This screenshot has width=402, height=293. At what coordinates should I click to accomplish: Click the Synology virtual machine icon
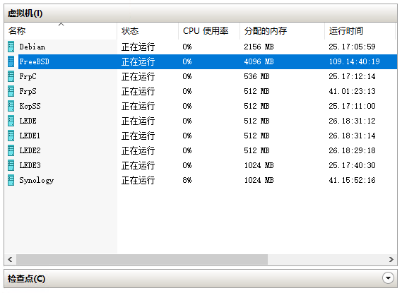tap(11, 180)
